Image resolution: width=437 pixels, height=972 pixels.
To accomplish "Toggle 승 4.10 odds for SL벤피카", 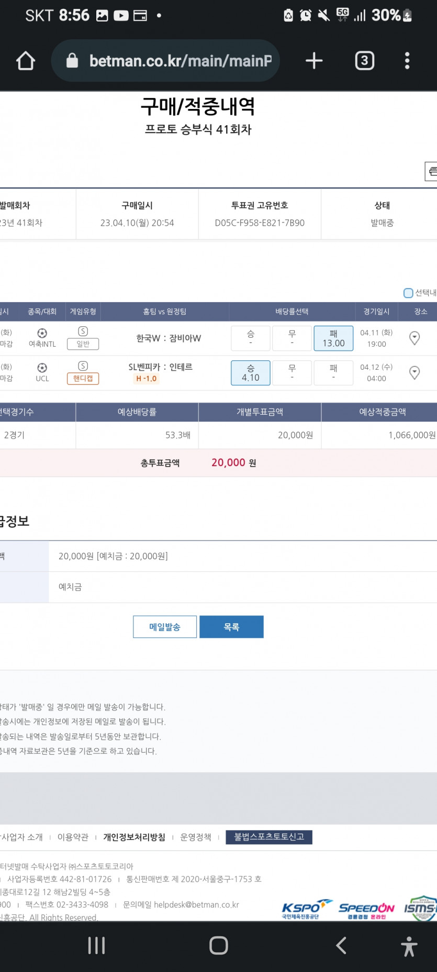I will coord(251,373).
